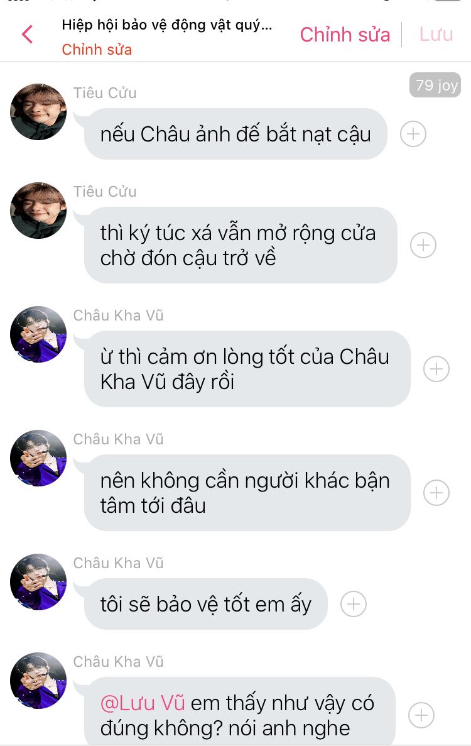Click the red 'Chỉnh sửa' link under title

coord(97,50)
